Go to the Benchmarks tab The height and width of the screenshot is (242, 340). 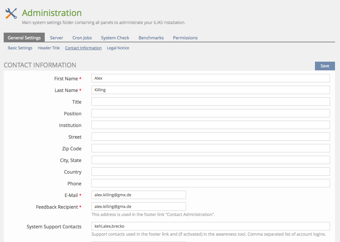click(151, 38)
